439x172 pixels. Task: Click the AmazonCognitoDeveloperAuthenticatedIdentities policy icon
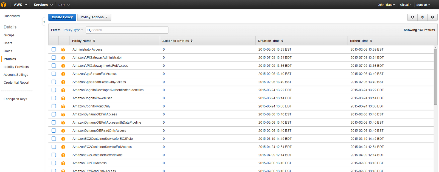tap(63, 90)
